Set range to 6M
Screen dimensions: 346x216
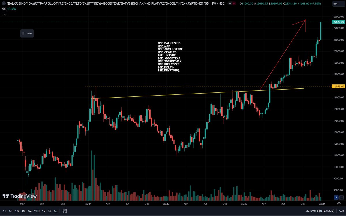tap(30, 211)
